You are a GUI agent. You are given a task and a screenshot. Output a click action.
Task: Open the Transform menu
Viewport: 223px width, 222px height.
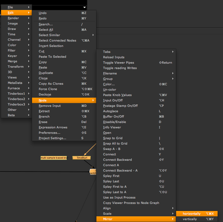(16, 67)
